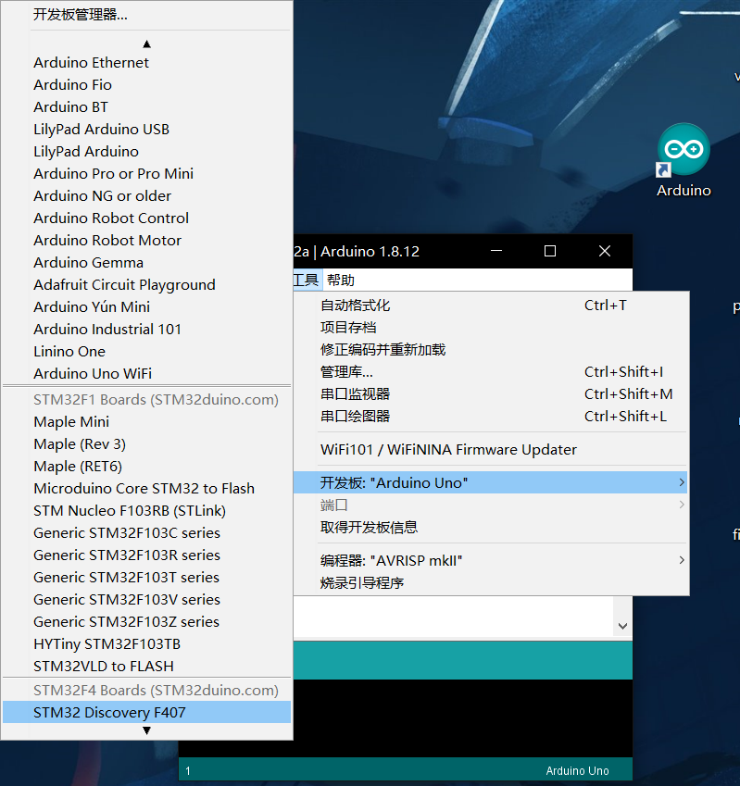Viewport: 740px width, 786px height.
Task: Select Arduino NG or older
Action: tap(146, 195)
